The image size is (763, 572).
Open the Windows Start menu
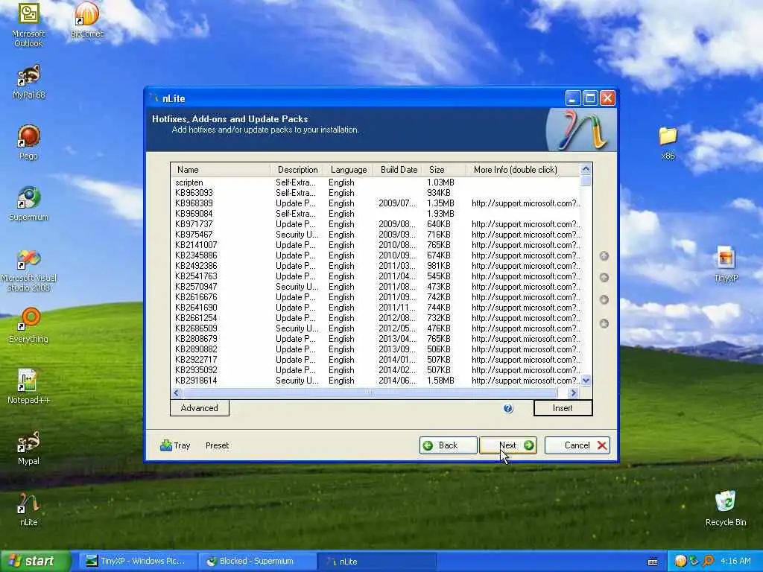click(35, 562)
